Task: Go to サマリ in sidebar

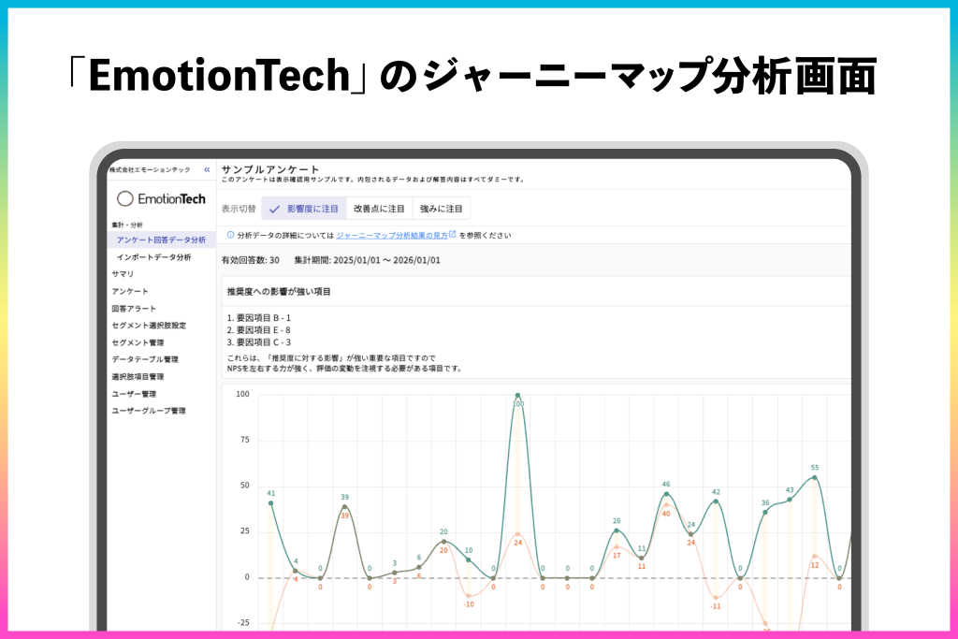Action: tap(123, 274)
